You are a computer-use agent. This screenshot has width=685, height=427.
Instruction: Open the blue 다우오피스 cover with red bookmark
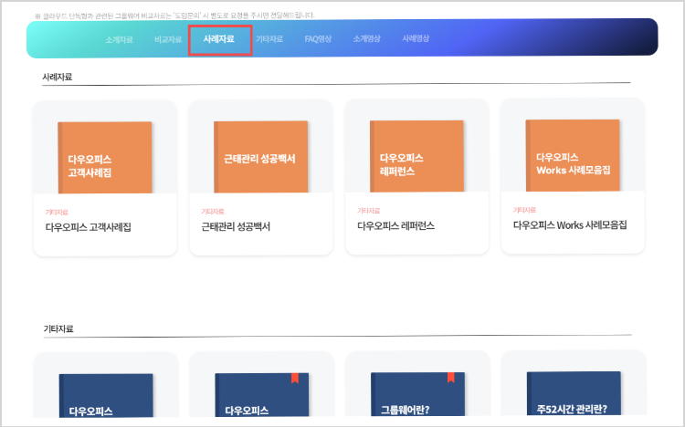pos(262,395)
